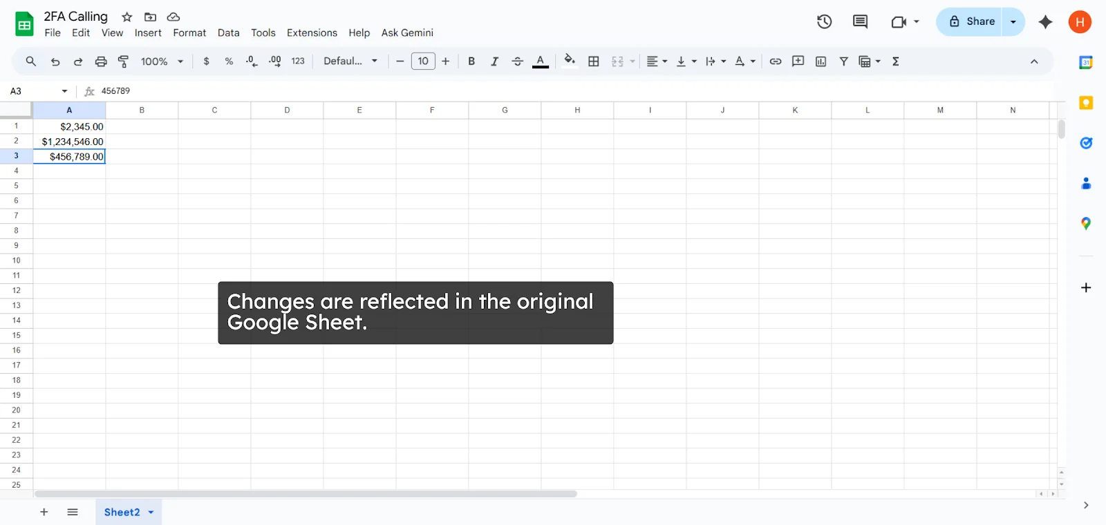Open the zoom 100% dropdown
The image size is (1106, 525).
click(x=162, y=61)
